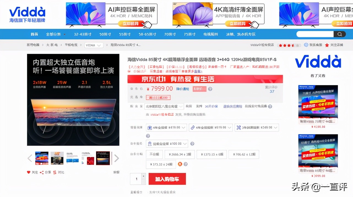Viewport: 353px width, 197px height.
Task: Click the Vidda logo in top left corner
Action: [x=26, y=14]
